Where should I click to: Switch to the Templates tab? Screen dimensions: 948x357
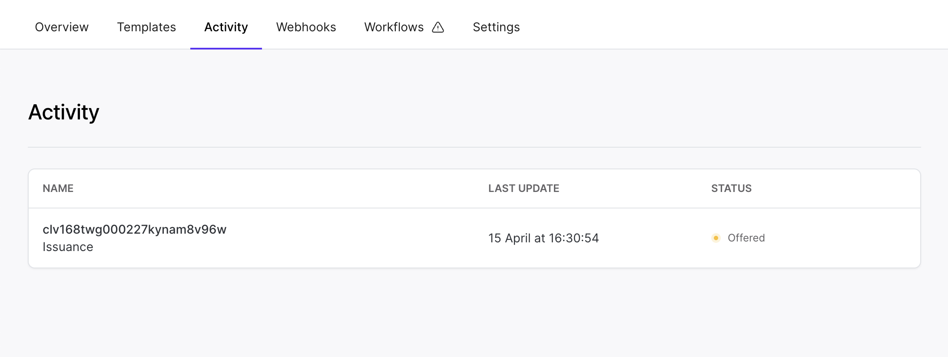pos(146,27)
